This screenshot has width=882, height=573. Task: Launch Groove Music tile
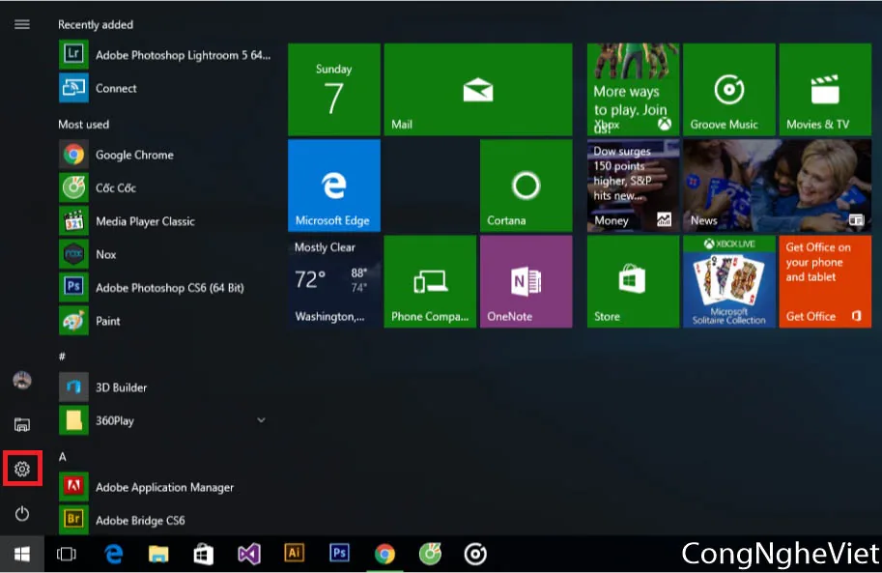coord(729,90)
